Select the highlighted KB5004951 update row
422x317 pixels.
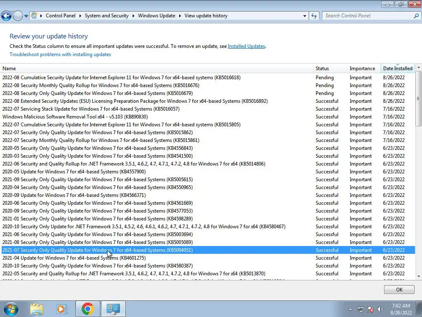click(x=207, y=250)
